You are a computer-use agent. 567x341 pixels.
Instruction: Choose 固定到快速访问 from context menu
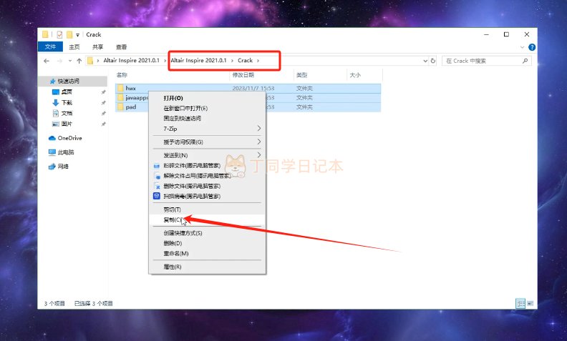pyautogui.click(x=207, y=118)
